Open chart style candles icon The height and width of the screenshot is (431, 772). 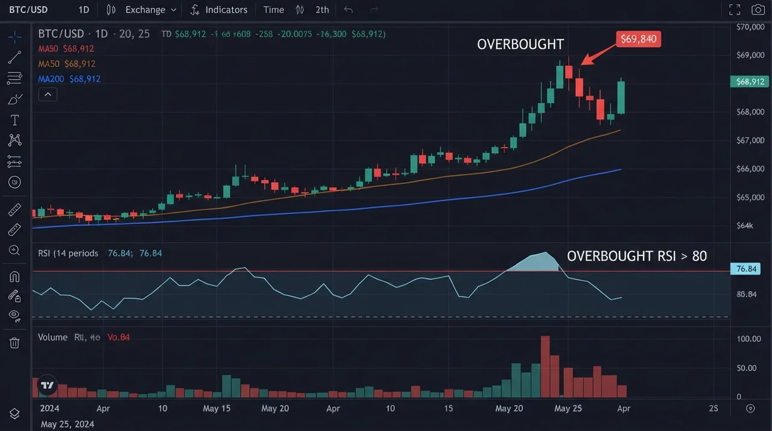[x=110, y=10]
